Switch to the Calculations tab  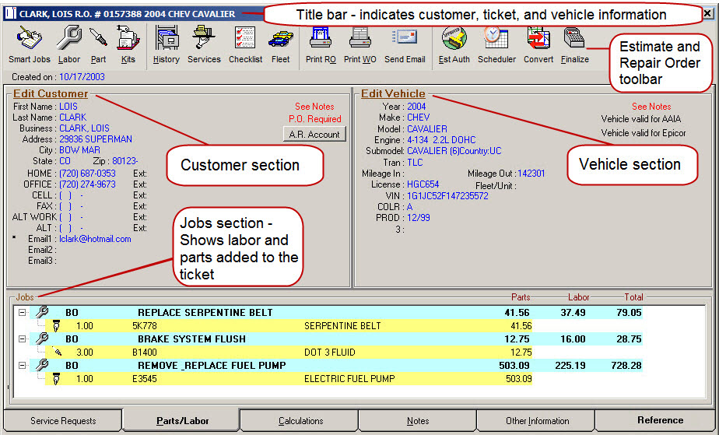[300, 421]
